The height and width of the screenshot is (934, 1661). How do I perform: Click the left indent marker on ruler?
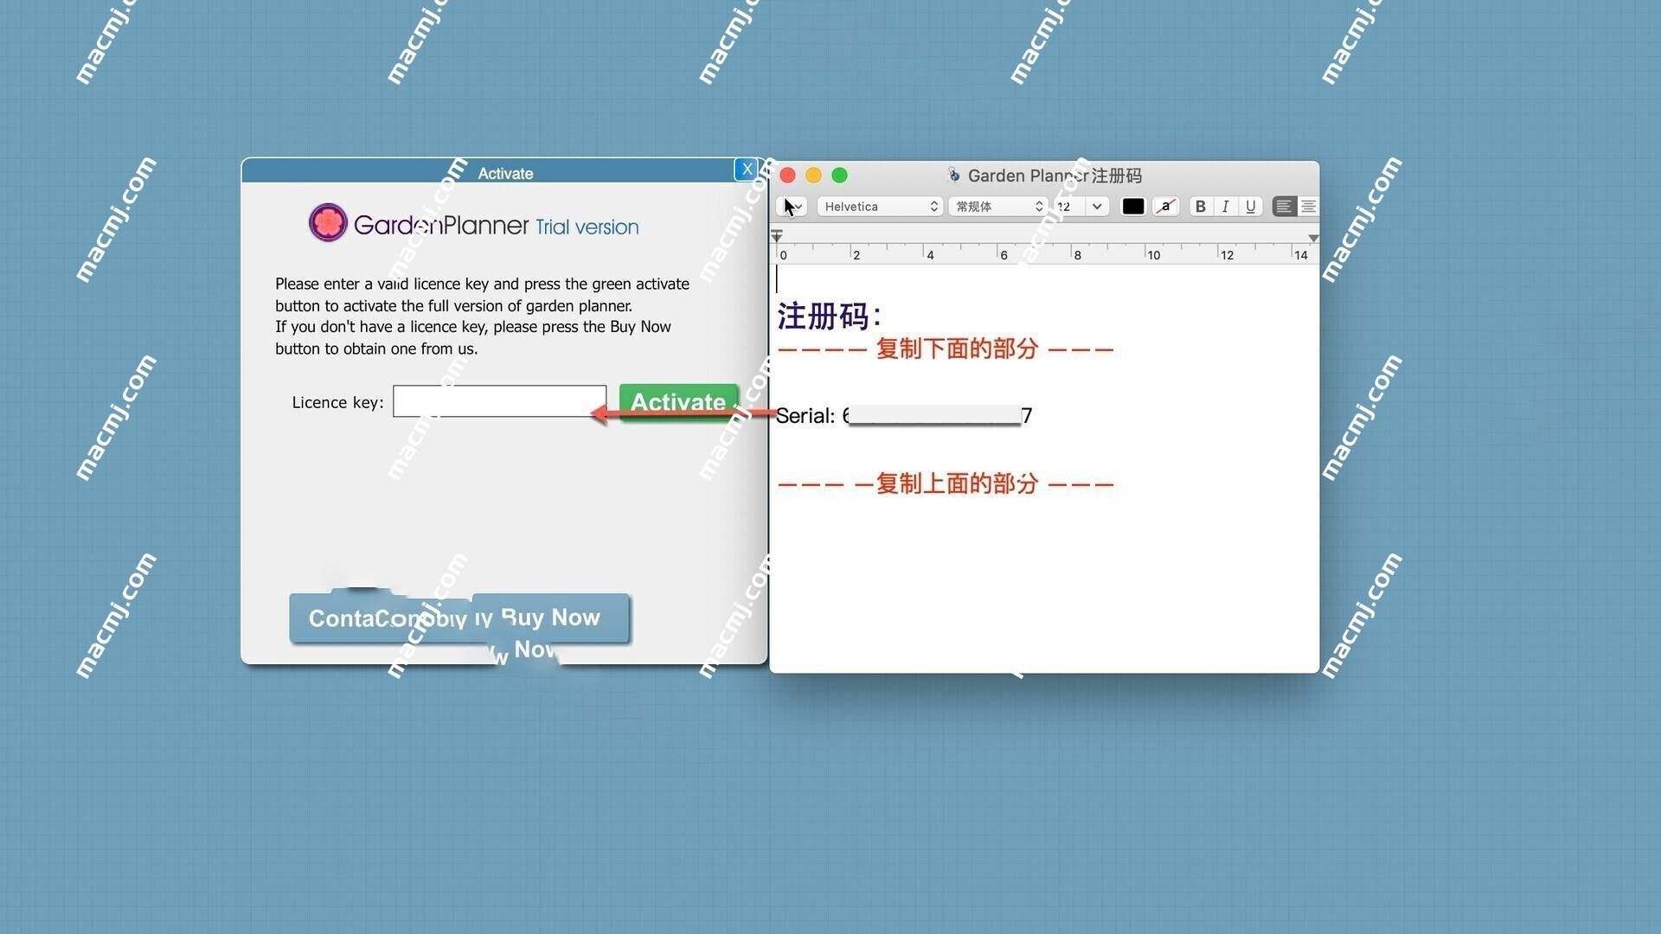tap(777, 236)
